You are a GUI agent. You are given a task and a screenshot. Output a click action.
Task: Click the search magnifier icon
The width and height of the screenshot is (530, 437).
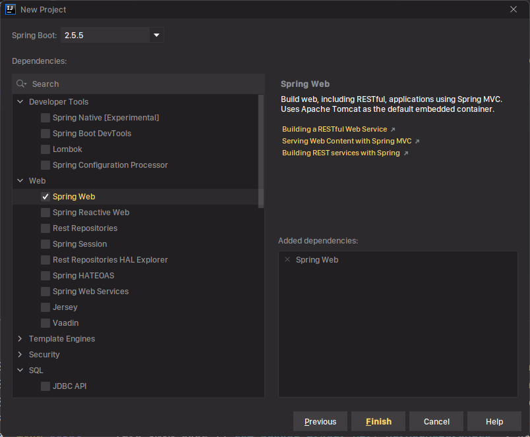tap(21, 84)
